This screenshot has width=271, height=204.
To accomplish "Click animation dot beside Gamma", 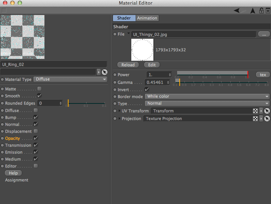I will coord(115,82).
